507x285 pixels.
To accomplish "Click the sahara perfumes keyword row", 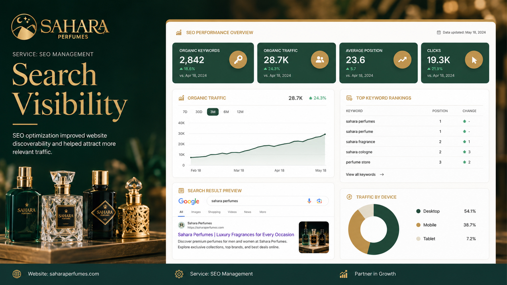I will click(414, 121).
